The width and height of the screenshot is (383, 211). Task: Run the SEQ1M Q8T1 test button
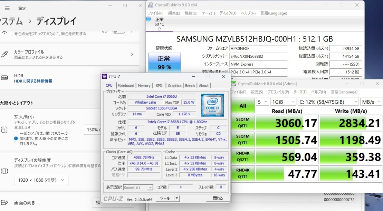pyautogui.click(x=243, y=123)
